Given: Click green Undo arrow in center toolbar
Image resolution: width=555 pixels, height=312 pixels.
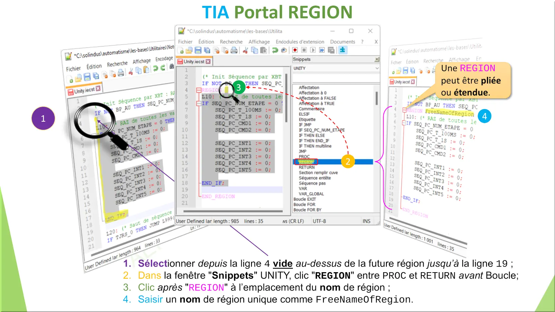Looking at the screenshot, I should 275,50.
